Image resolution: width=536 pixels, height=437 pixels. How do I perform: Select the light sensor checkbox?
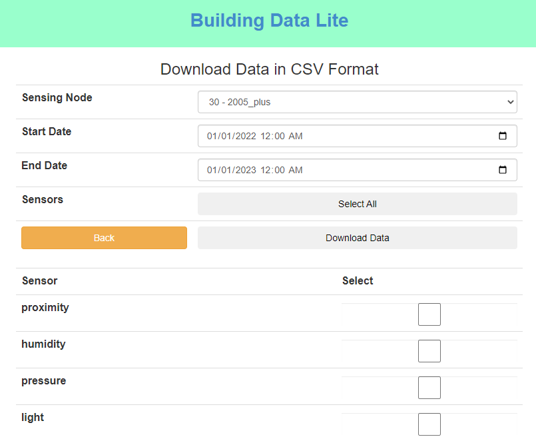(x=429, y=424)
